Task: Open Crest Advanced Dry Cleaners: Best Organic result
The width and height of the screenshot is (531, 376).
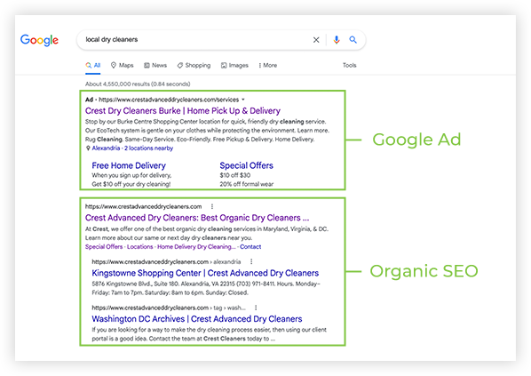Action: click(x=197, y=218)
